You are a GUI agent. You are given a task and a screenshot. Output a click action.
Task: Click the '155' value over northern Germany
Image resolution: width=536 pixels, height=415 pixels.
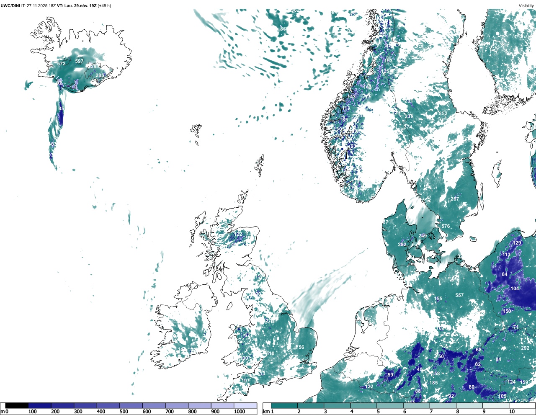click(438, 299)
